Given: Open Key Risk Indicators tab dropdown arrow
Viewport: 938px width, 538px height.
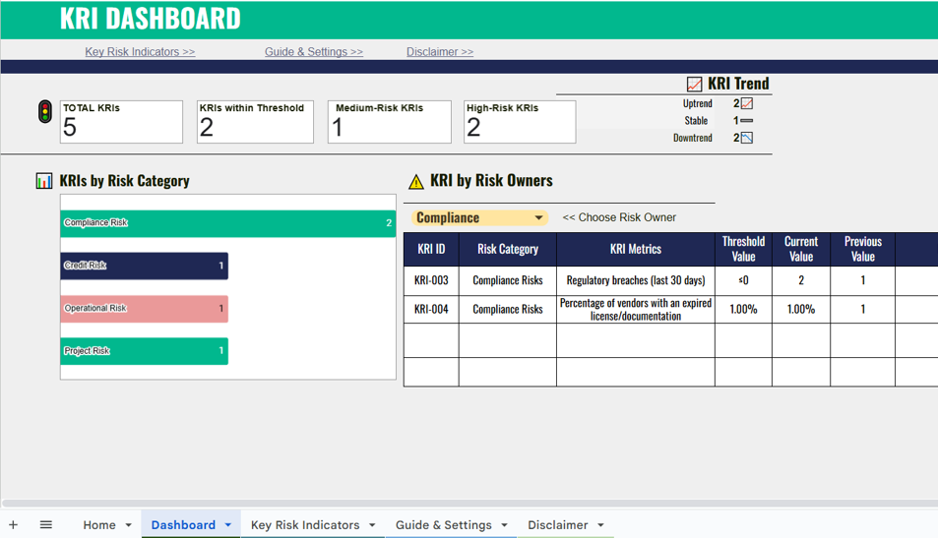Looking at the screenshot, I should point(372,525).
